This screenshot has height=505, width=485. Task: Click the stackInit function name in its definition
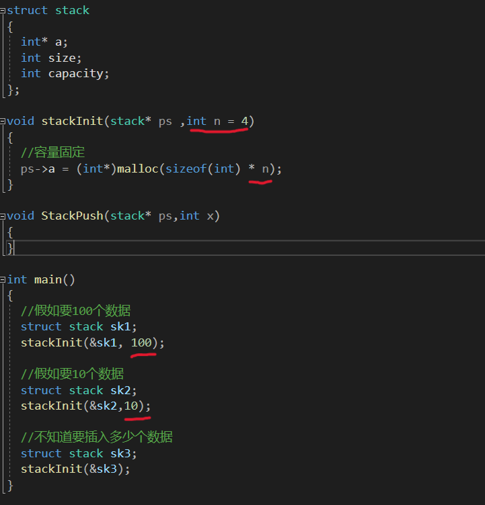point(72,122)
